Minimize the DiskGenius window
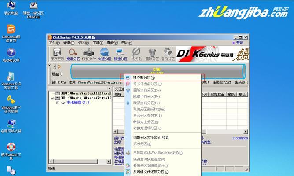This screenshot has width=294, height=176. pos(236,37)
